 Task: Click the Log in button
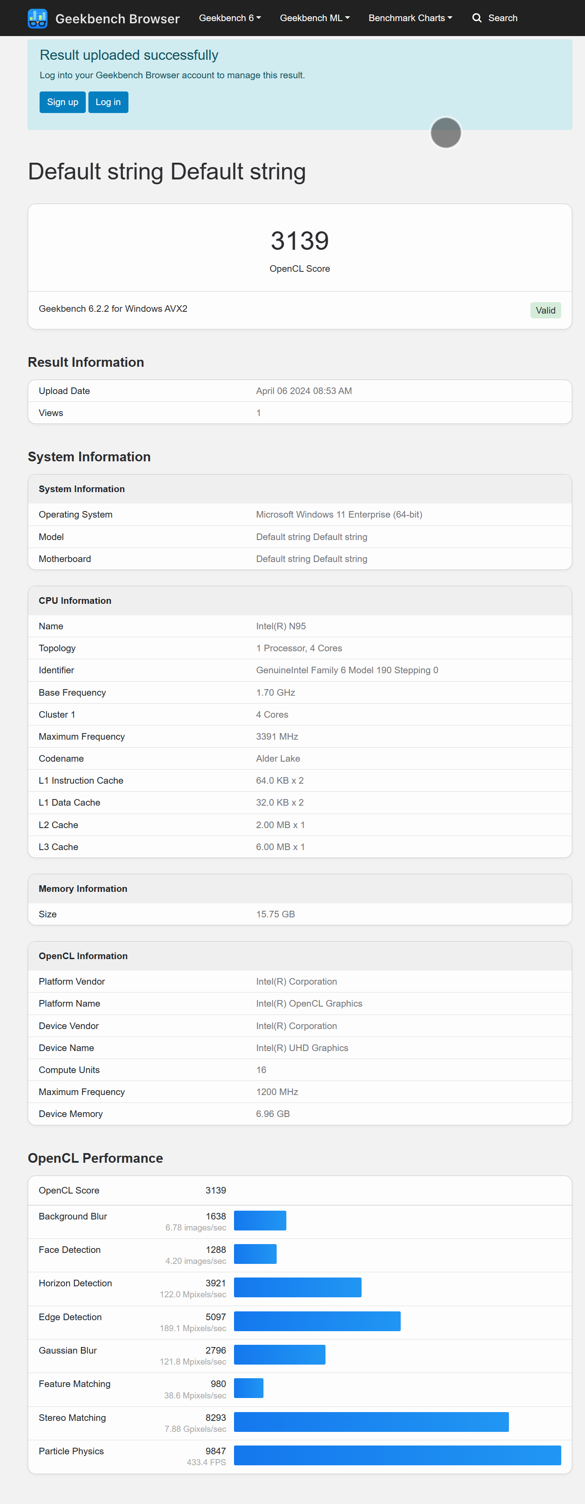[x=108, y=102]
